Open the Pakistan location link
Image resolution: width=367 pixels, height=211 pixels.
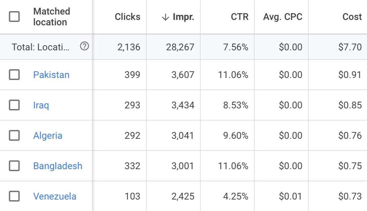[51, 75]
